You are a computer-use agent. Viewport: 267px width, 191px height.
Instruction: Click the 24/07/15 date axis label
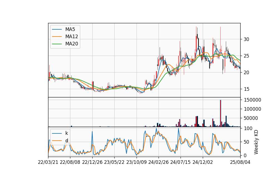click(x=181, y=162)
